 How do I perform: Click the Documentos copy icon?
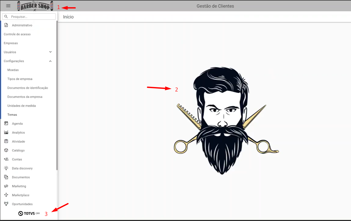point(6,177)
